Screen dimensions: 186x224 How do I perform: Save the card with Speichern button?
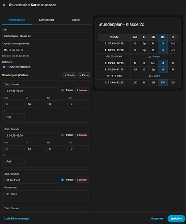pyautogui.click(x=176, y=219)
